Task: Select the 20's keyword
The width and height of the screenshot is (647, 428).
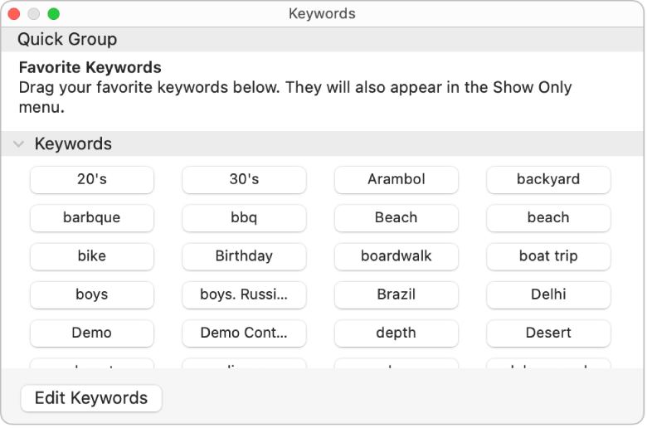Action: tap(91, 179)
